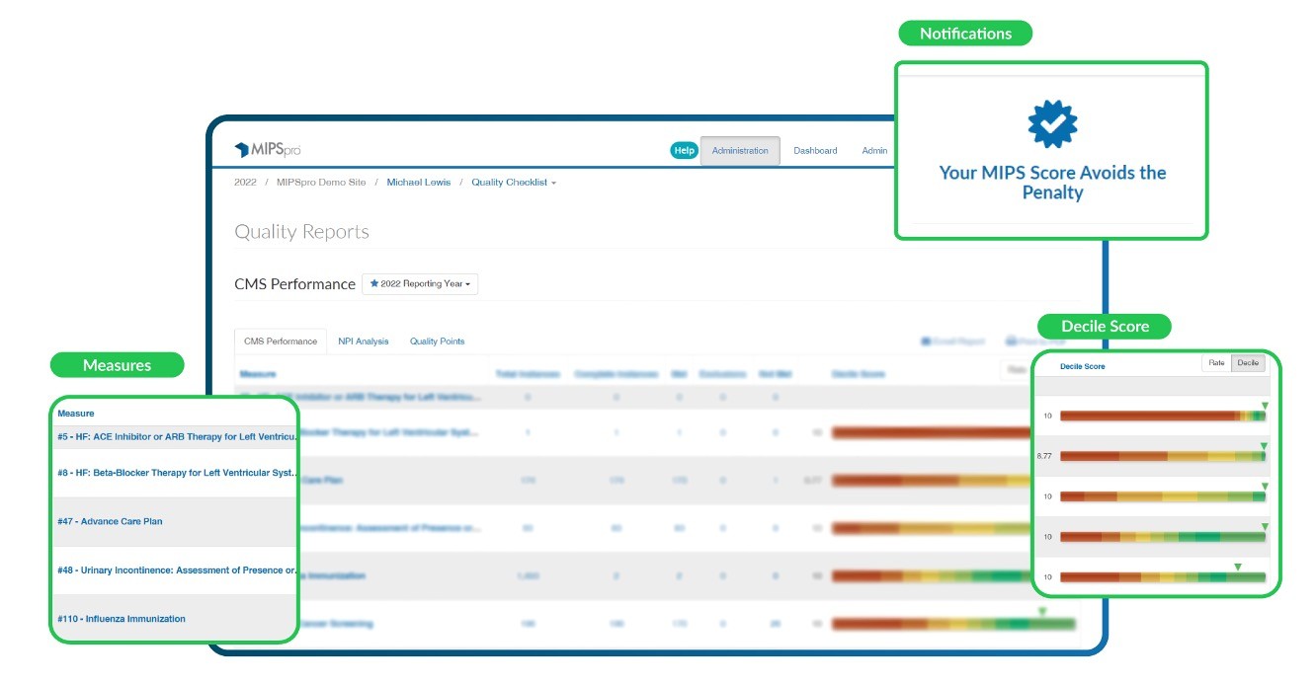The width and height of the screenshot is (1316, 683).
Task: Switch to the NPI Analysis tab
Action: 363,341
